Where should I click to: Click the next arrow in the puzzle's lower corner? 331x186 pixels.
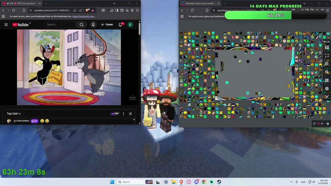pos(327,124)
